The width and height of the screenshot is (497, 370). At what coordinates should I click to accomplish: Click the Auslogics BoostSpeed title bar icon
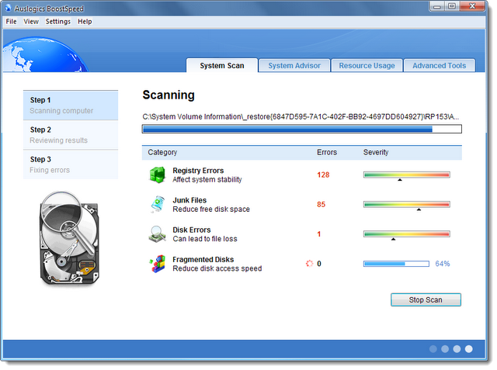coord(9,8)
